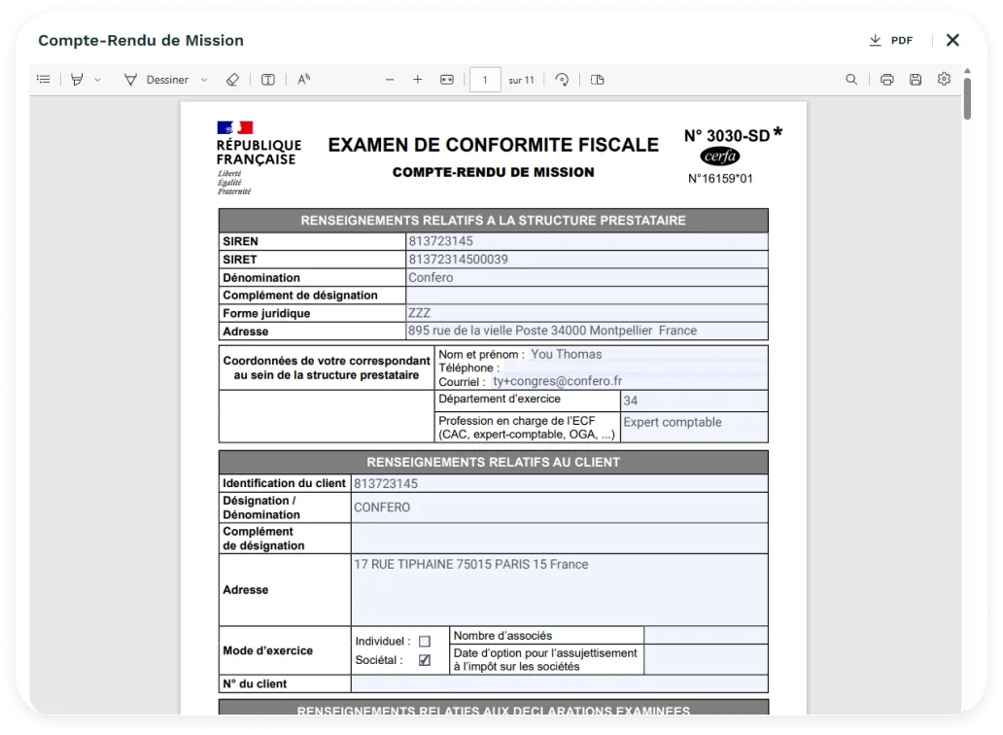The image size is (1003, 735).
Task: Fit page to width icon
Action: (x=447, y=80)
